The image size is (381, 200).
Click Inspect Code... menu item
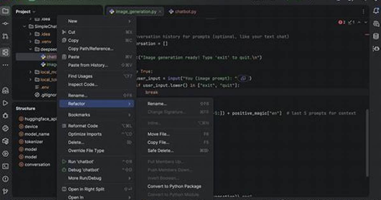97,84
